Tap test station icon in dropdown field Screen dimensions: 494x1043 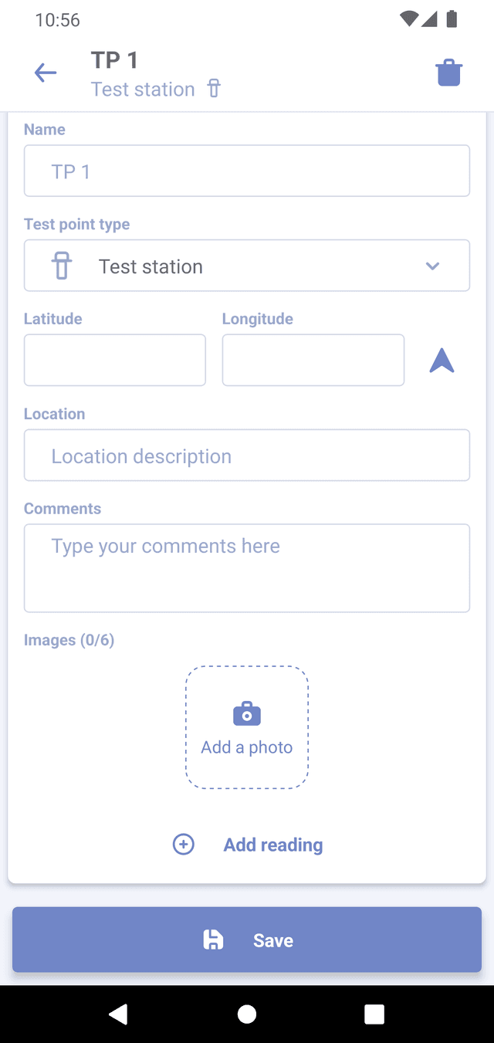[x=62, y=266]
